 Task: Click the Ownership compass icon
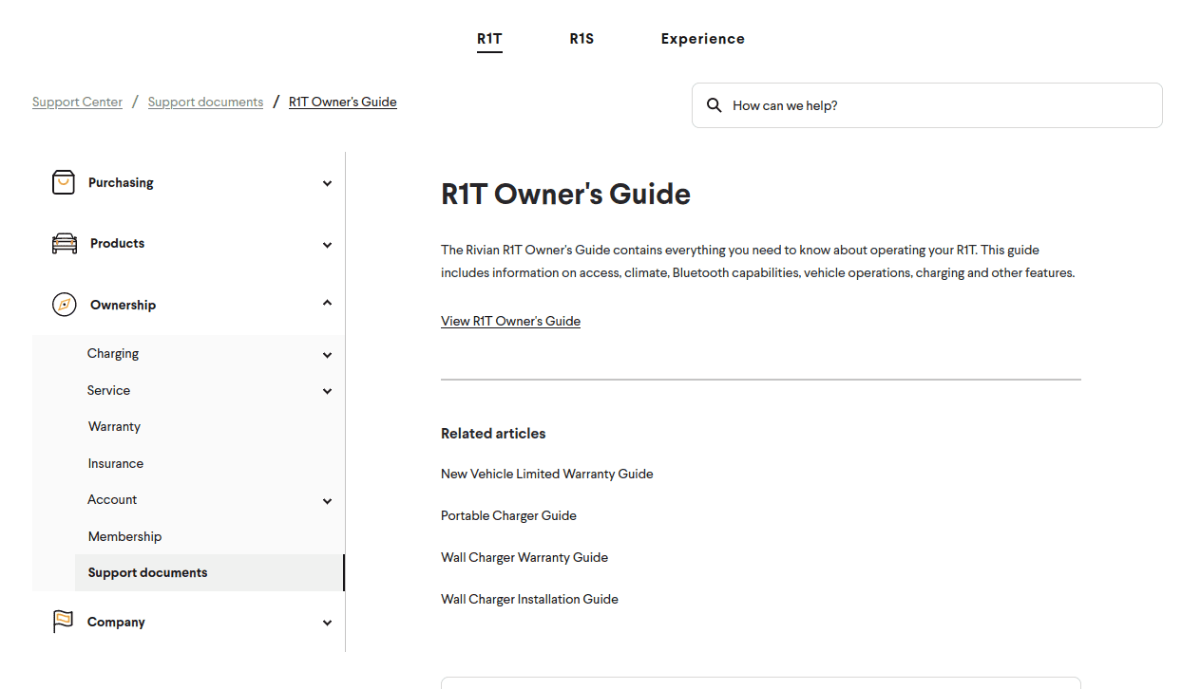click(64, 305)
